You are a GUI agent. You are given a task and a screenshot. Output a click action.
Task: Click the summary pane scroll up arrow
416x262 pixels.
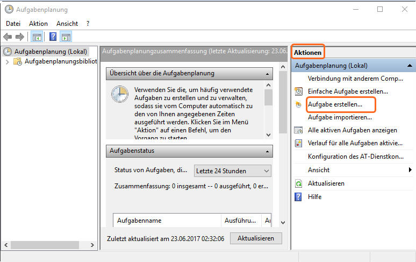tap(283, 67)
